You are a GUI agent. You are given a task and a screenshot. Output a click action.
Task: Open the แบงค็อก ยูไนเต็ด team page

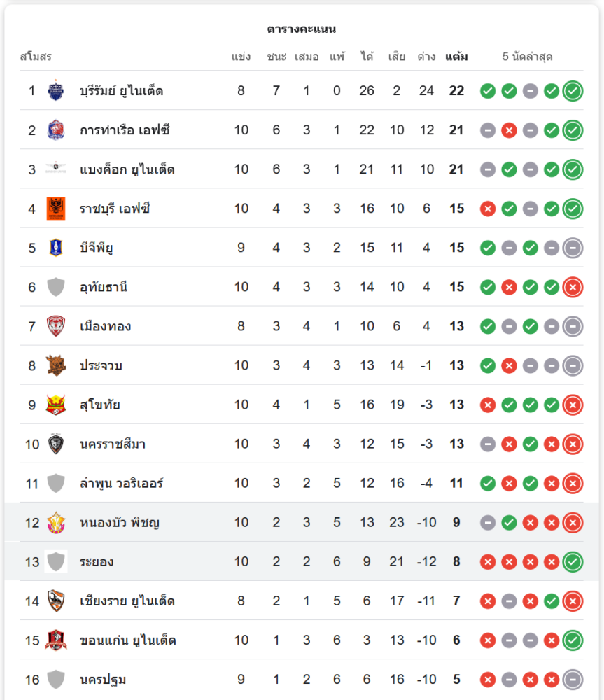coord(127,169)
